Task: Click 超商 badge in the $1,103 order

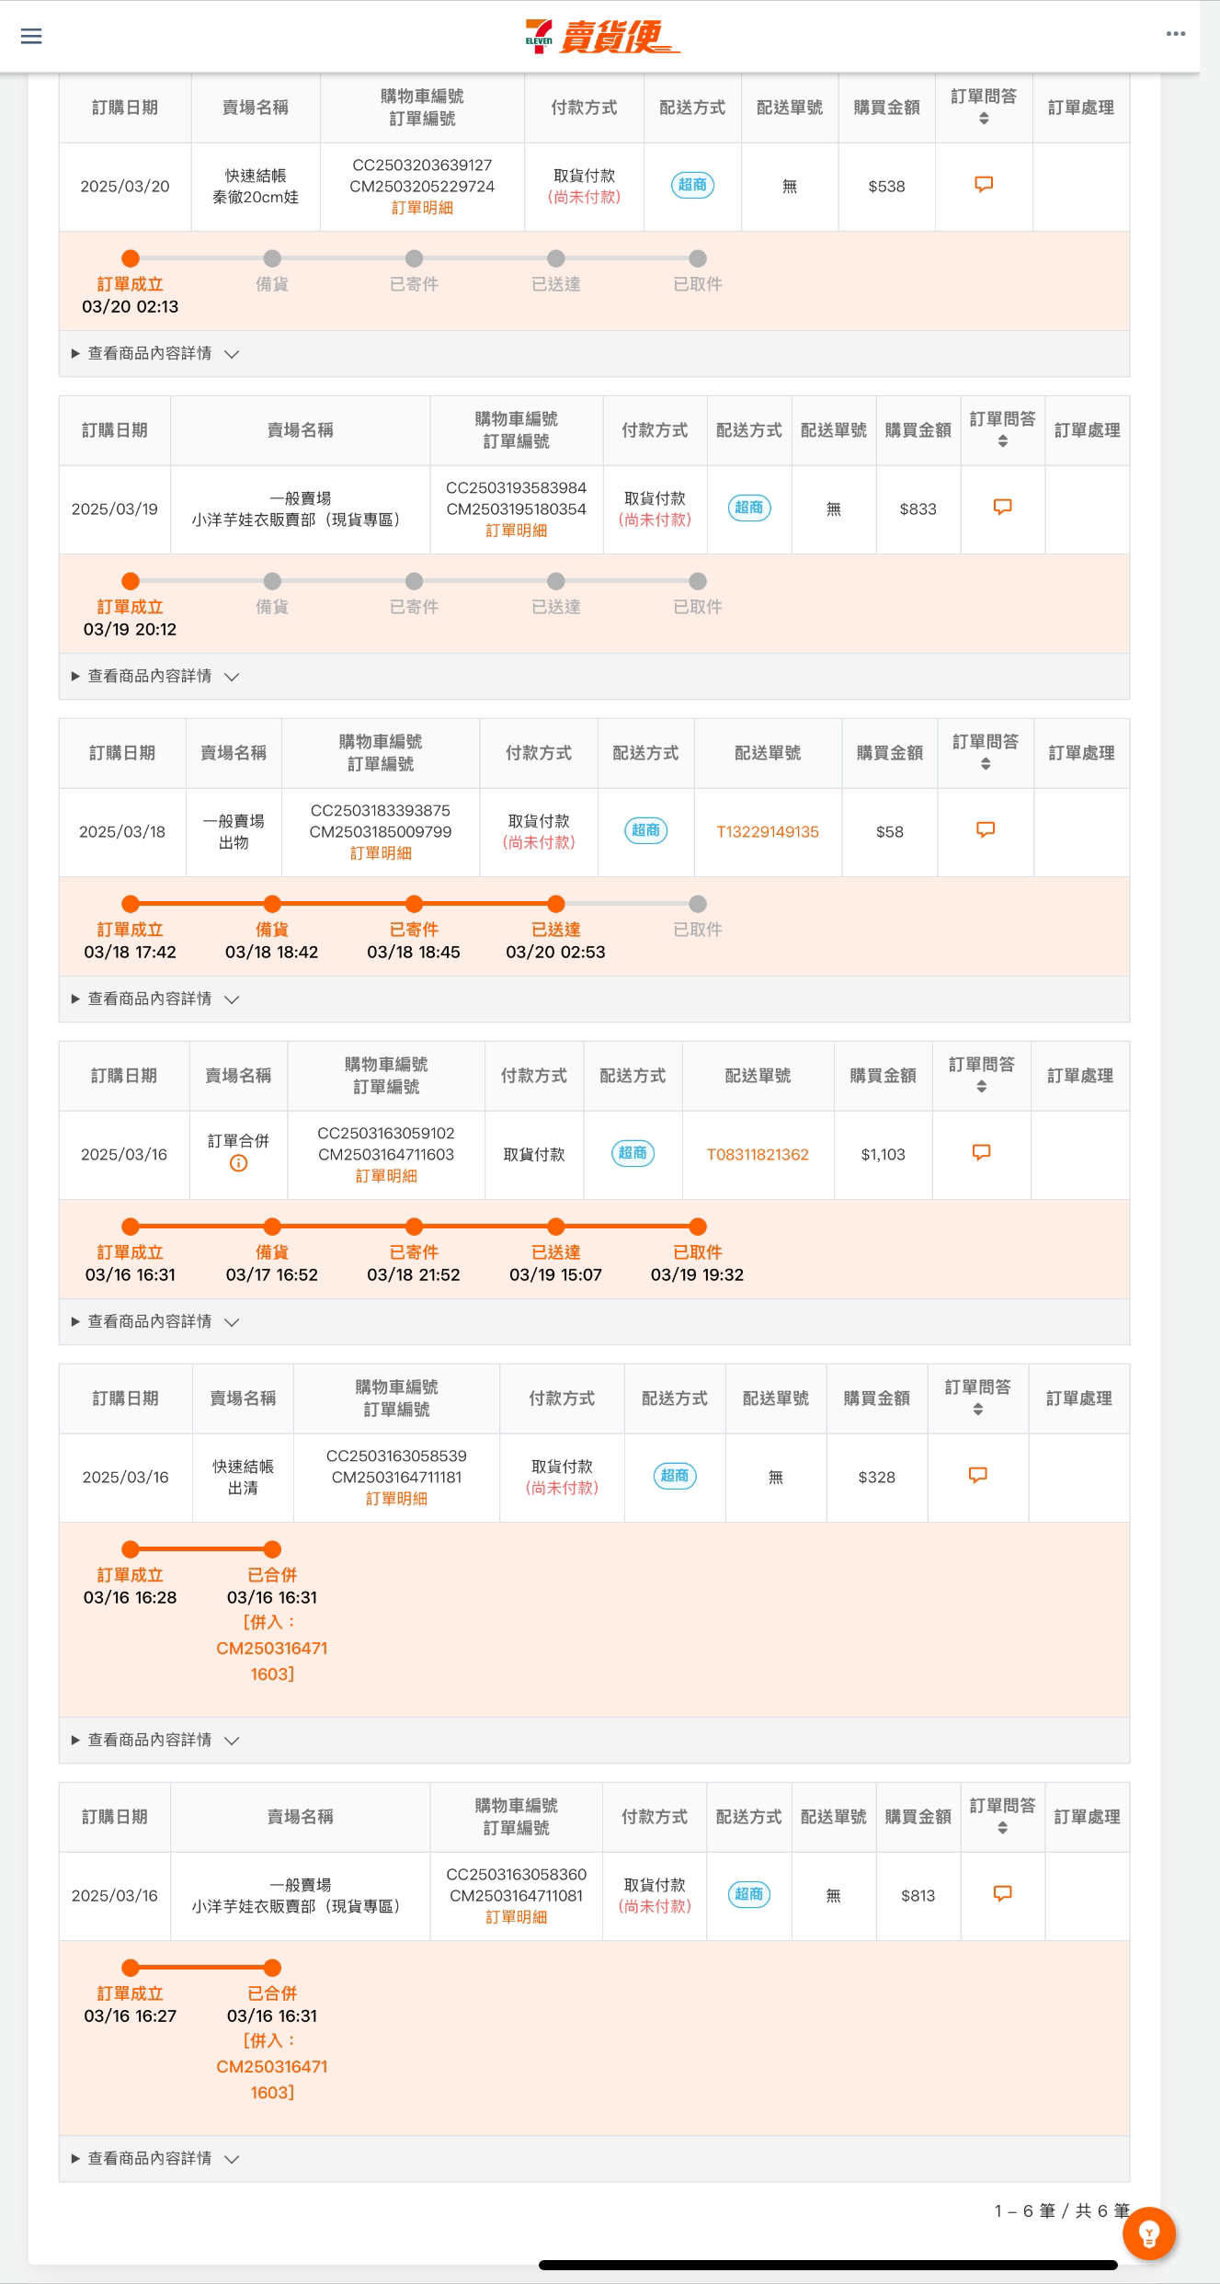Action: 633,1153
